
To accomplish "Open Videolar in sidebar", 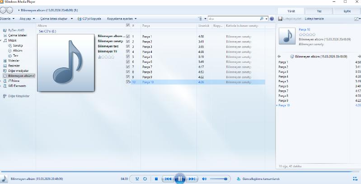I will [x=11, y=61].
